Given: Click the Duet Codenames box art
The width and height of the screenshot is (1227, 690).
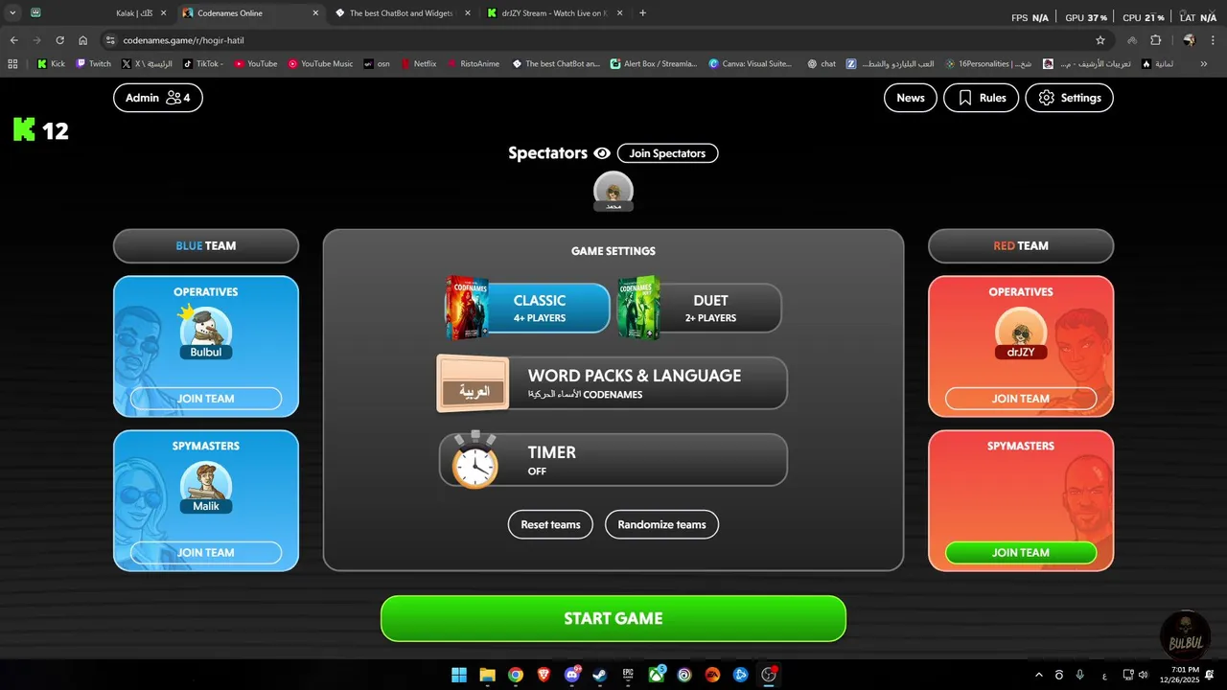Looking at the screenshot, I should click(638, 308).
